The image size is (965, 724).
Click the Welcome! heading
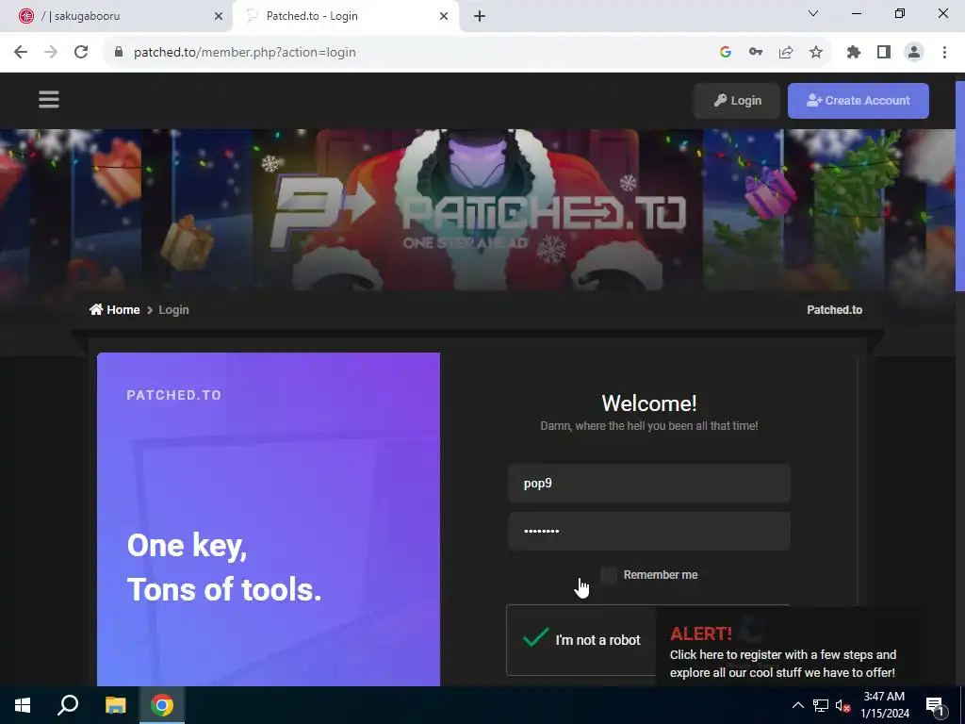point(648,403)
